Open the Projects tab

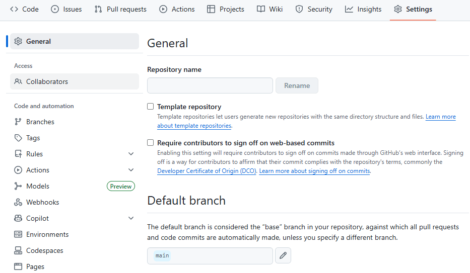tap(226, 9)
